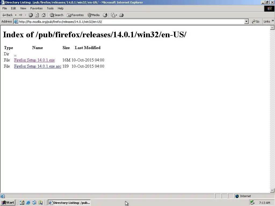Click the 'Dir' type cell
275x206 pixels.
6,54
